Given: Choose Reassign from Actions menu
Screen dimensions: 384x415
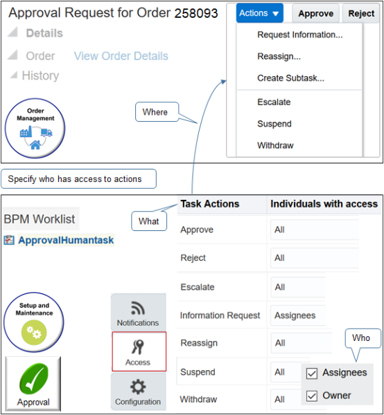Looking at the screenshot, I should (x=279, y=57).
